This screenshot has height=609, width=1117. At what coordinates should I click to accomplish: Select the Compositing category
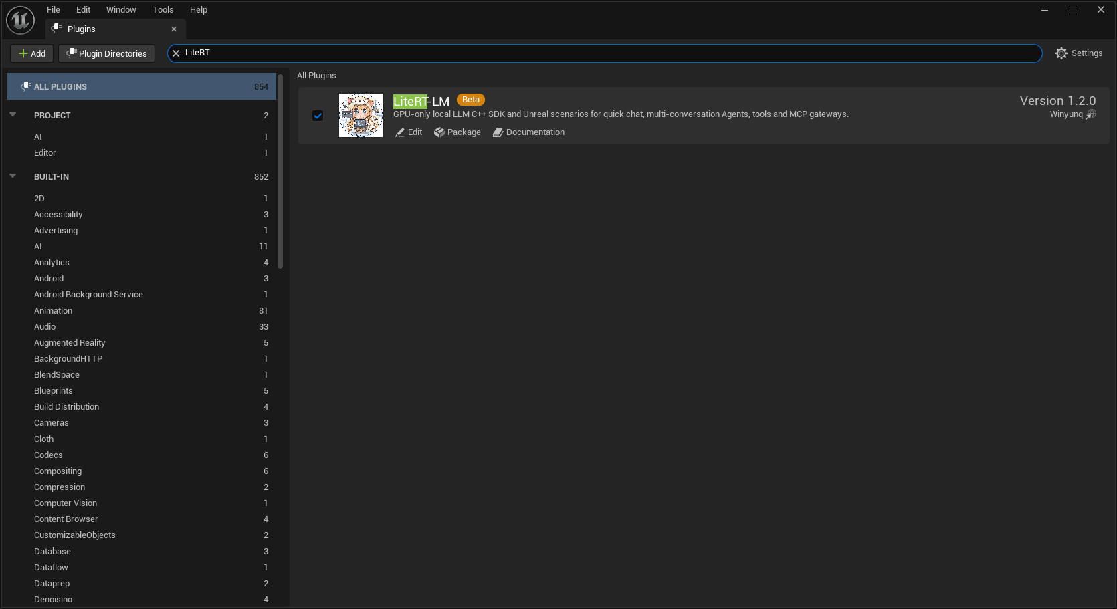[x=142, y=471]
